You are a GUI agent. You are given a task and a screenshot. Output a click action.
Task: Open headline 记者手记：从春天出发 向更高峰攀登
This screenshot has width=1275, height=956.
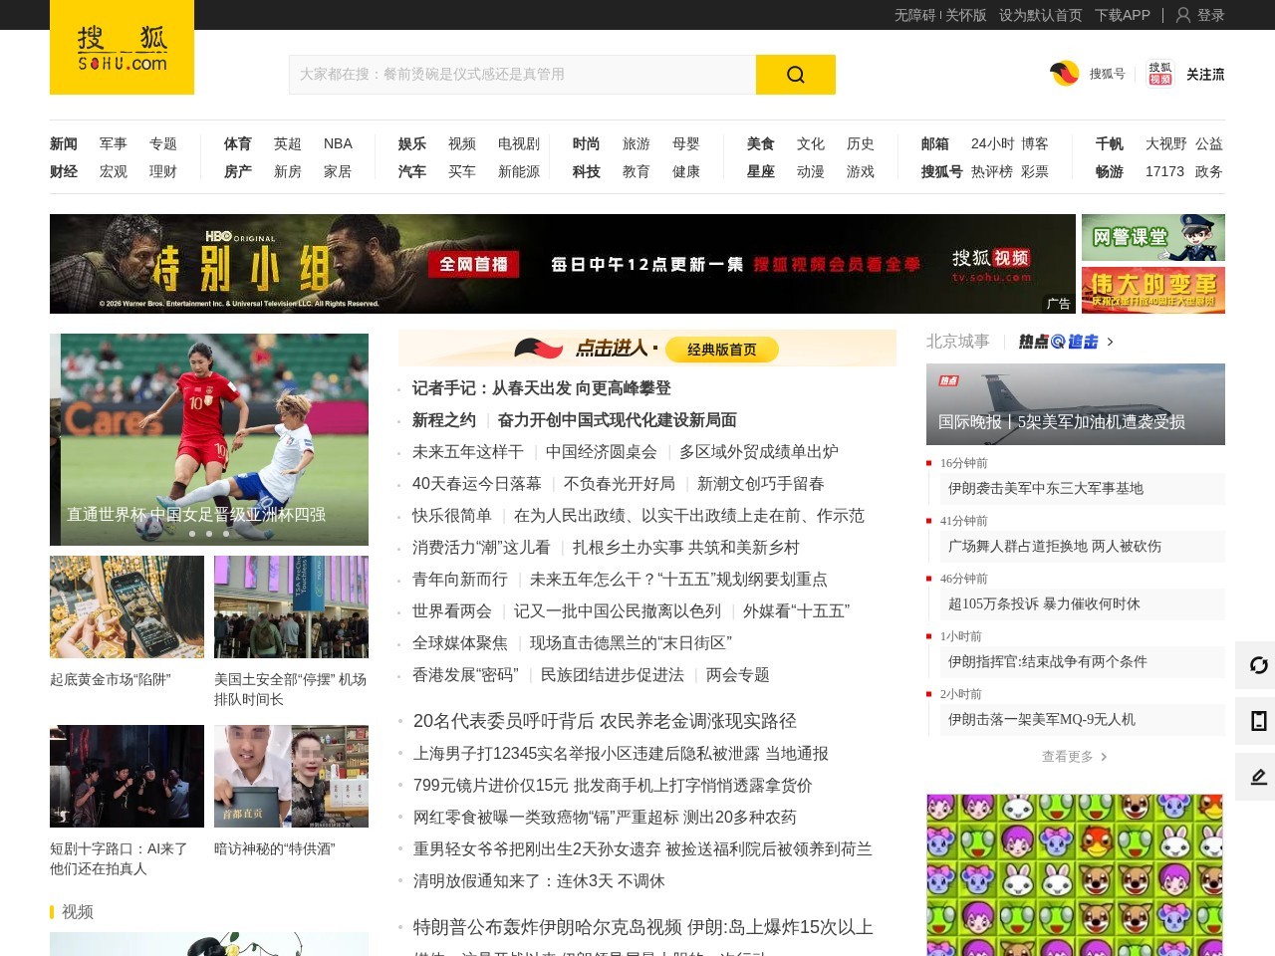click(541, 388)
